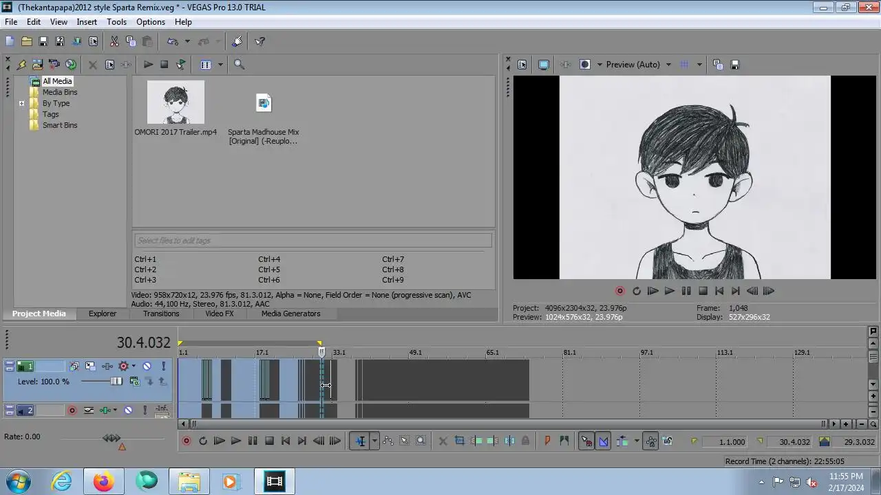
Task: Select the Media Bins folder
Action: [x=60, y=92]
